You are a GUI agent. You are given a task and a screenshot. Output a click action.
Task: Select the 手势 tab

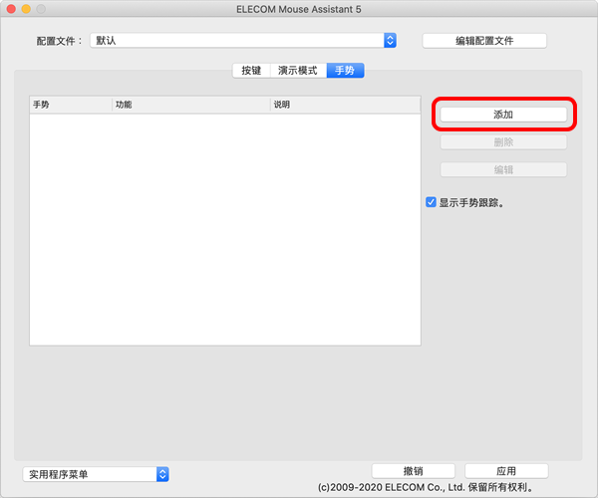[x=345, y=71]
